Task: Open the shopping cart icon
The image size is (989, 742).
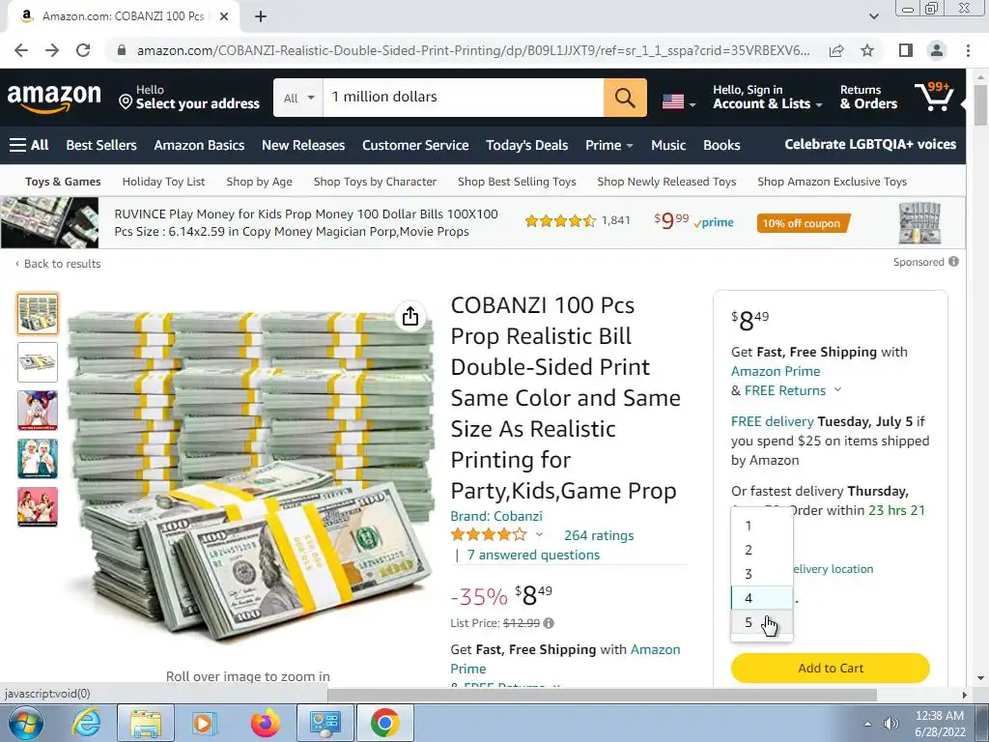Action: (934, 98)
